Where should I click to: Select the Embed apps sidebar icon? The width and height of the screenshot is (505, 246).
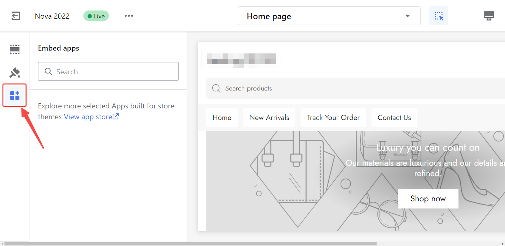tap(15, 95)
